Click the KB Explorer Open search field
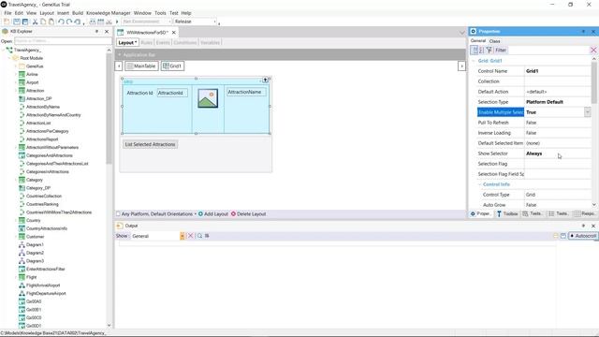The image size is (599, 337). (x=63, y=41)
